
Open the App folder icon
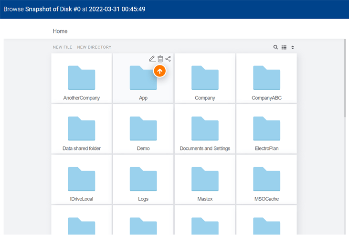[143, 78]
